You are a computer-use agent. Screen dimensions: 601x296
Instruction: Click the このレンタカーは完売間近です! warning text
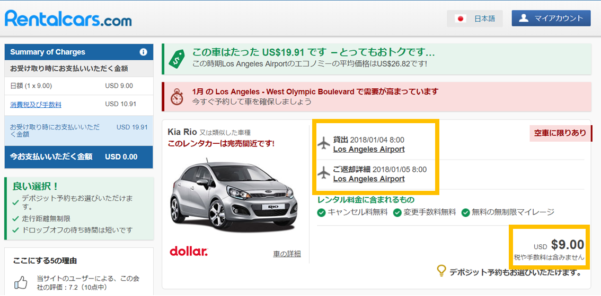pyautogui.click(x=221, y=144)
